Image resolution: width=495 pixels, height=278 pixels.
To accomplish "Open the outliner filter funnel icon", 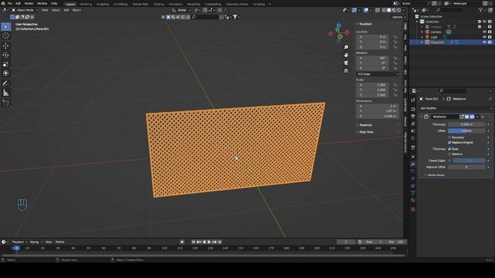I will click(481, 10).
